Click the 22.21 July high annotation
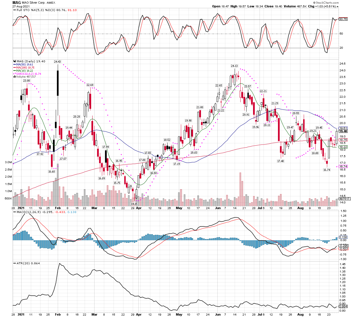Viewport: 351px width, 317px height. [263, 91]
